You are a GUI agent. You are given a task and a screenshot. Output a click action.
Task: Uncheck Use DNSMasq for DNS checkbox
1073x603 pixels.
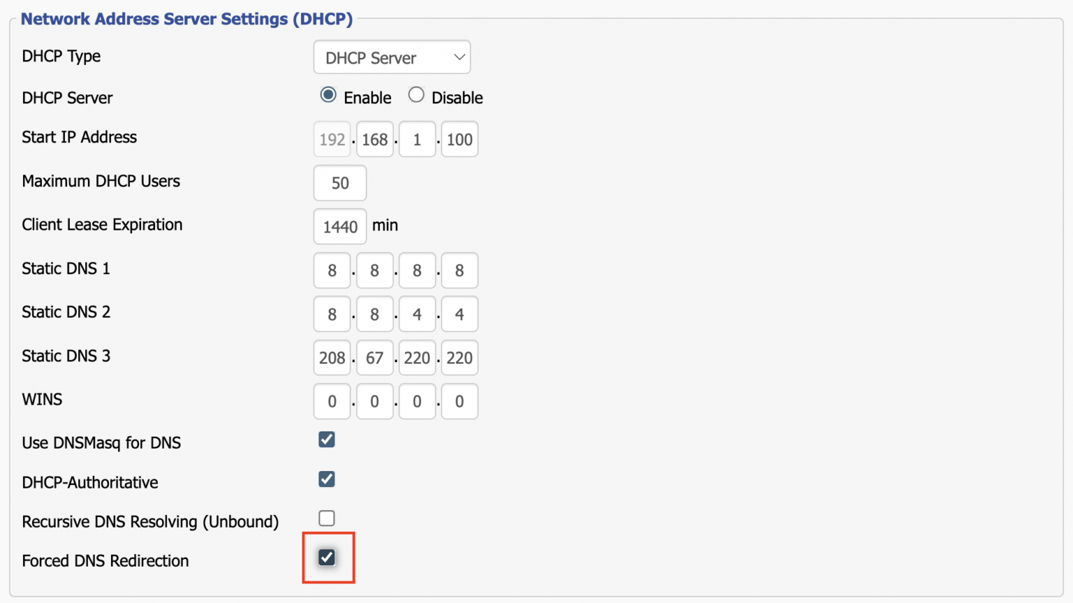(x=326, y=439)
